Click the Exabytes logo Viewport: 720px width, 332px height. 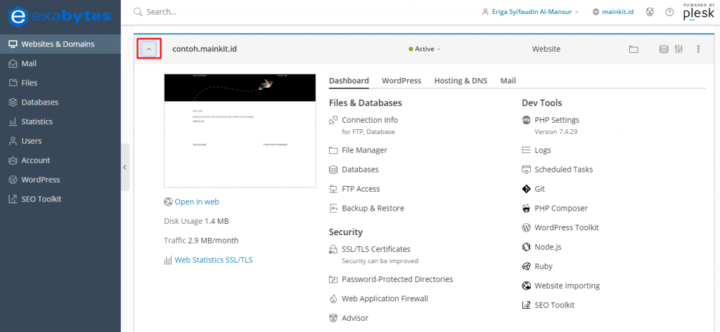(60, 17)
